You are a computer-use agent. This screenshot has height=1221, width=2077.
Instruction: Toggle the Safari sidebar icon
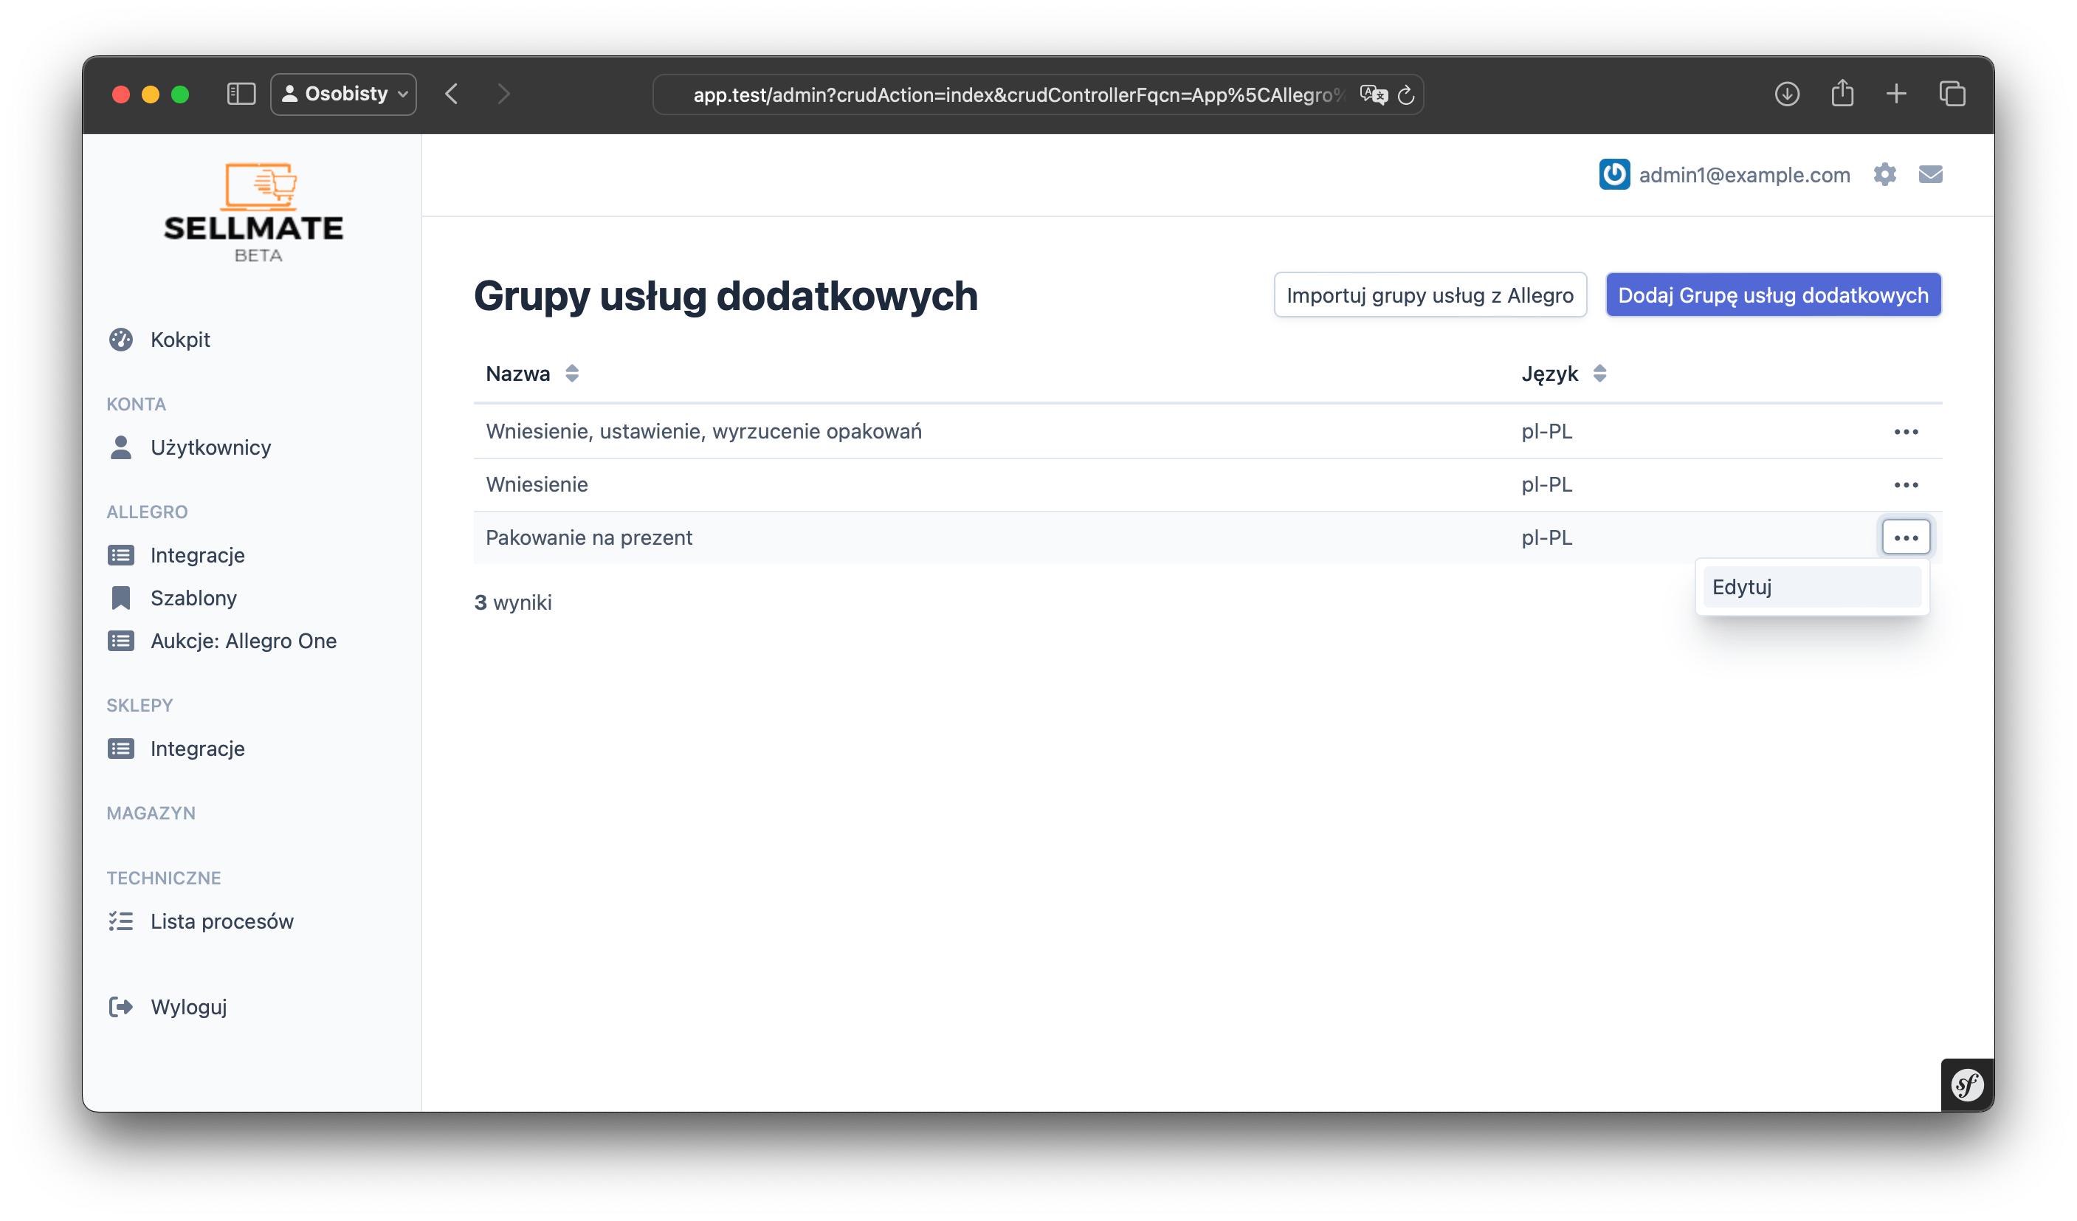pyautogui.click(x=241, y=94)
